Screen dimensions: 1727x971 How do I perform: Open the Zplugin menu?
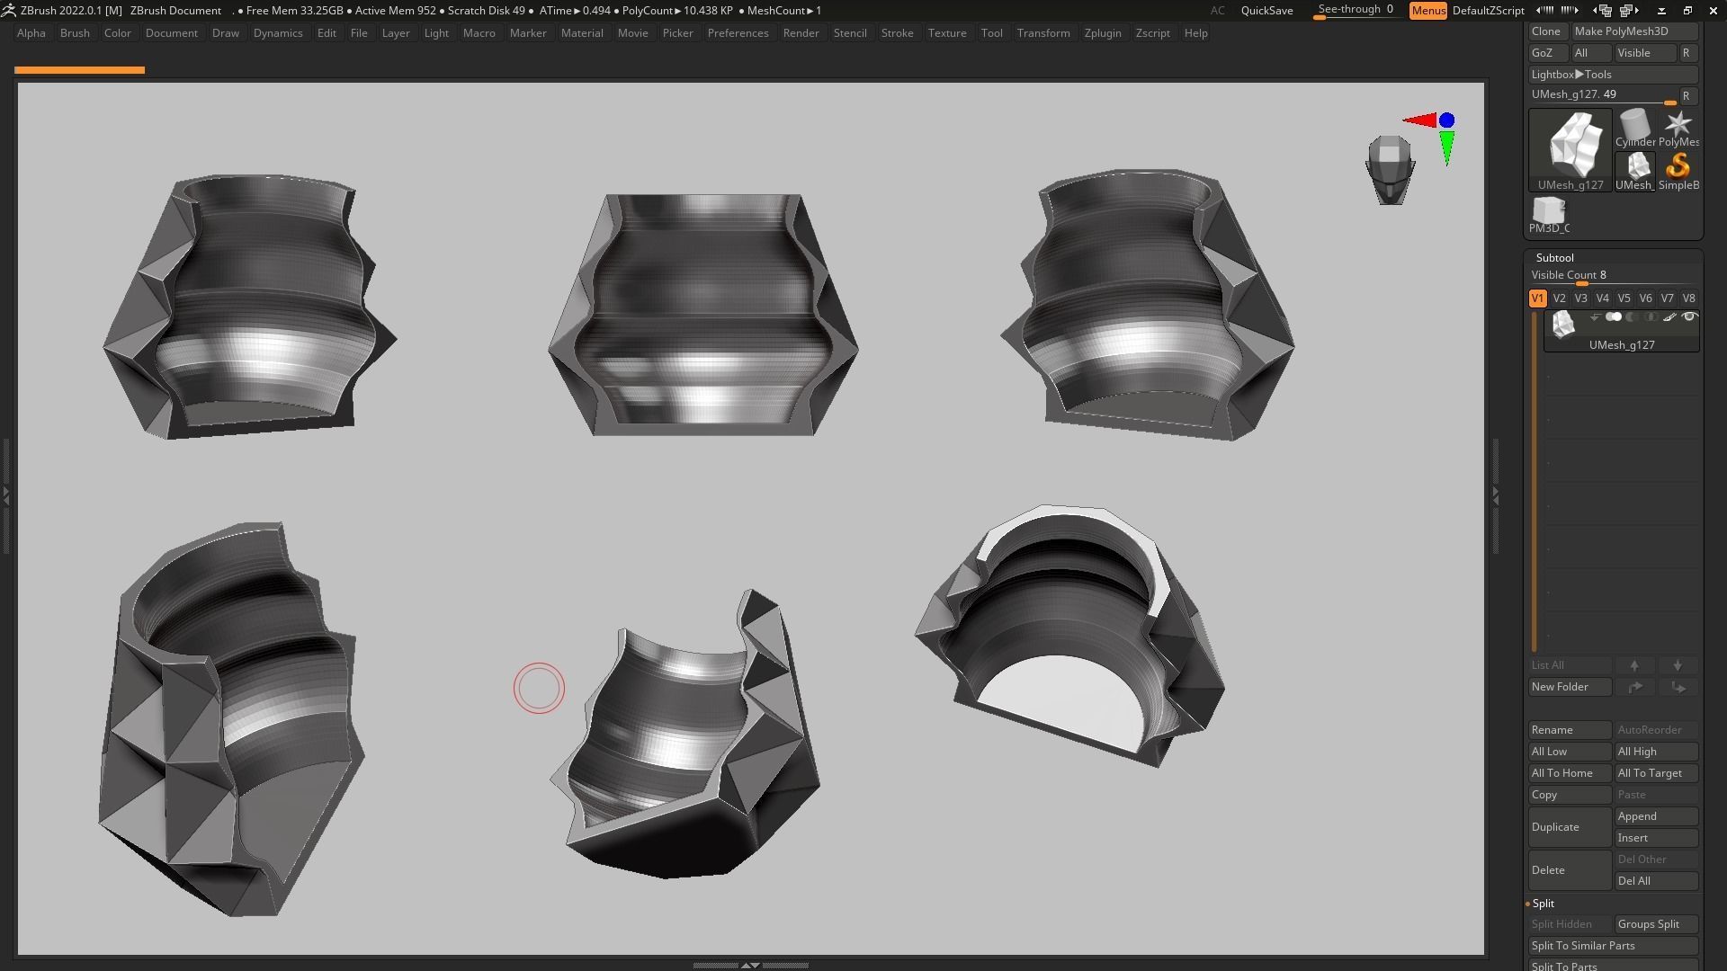coord(1103,33)
